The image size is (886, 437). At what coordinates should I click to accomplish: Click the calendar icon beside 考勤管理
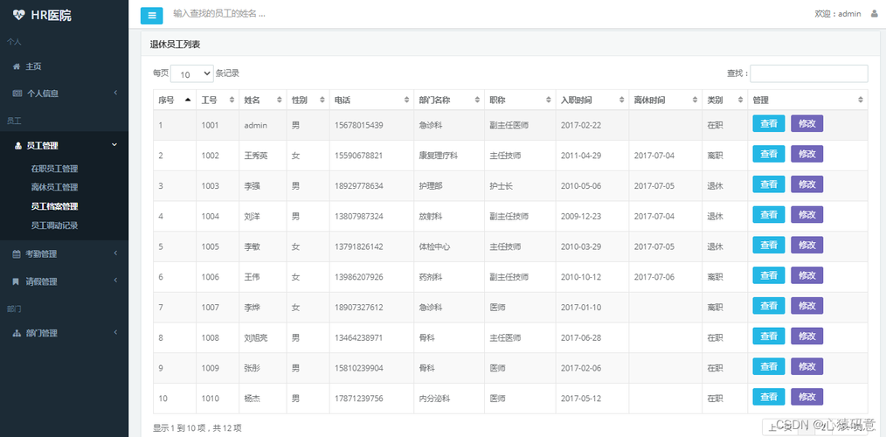[x=17, y=254]
